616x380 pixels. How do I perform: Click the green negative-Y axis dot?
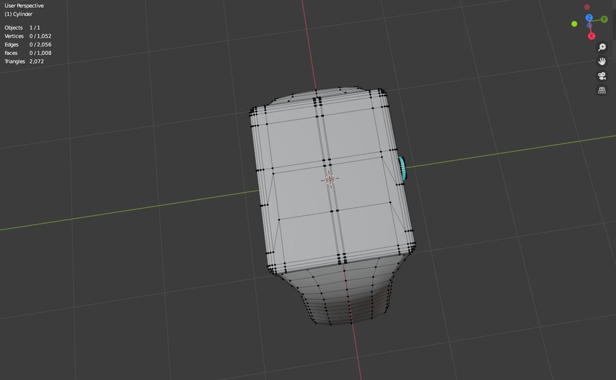tap(574, 24)
